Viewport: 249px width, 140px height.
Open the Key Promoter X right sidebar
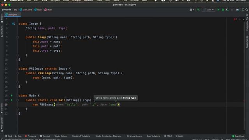(247, 22)
